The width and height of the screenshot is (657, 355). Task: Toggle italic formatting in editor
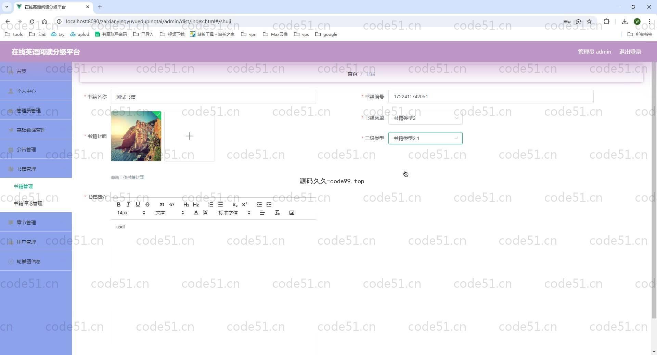(128, 204)
